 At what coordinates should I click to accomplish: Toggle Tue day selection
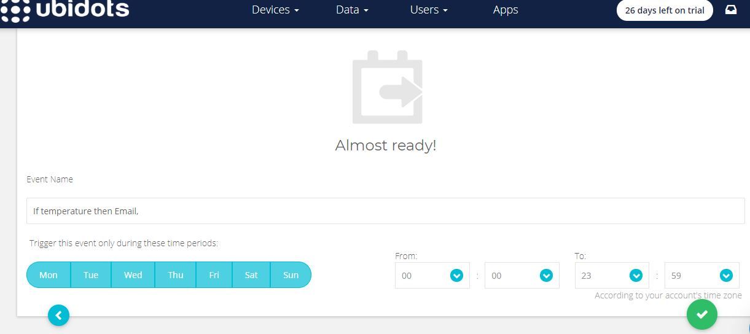click(91, 275)
